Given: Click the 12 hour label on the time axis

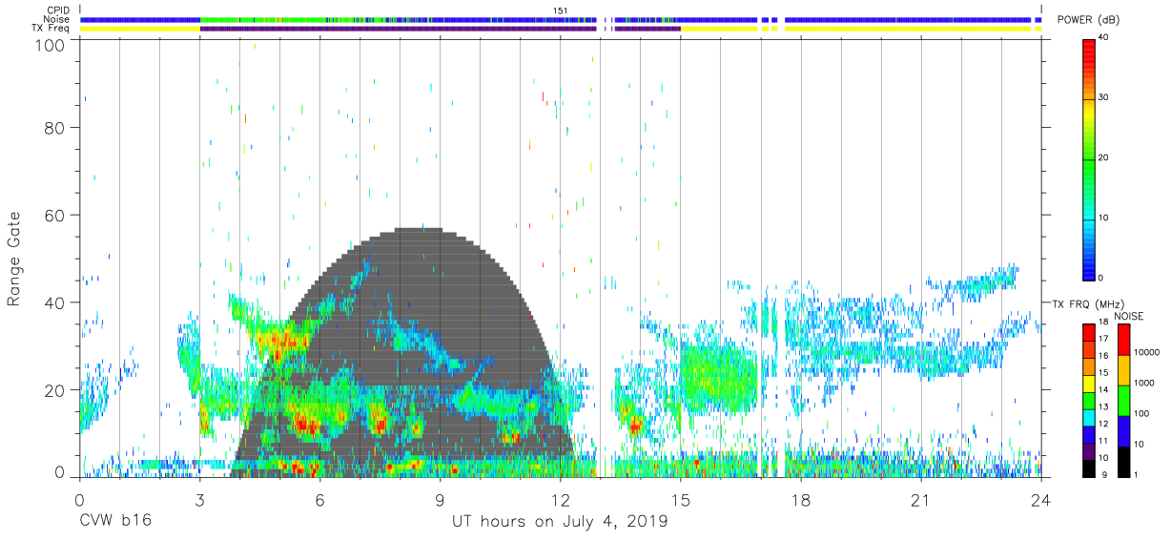Looking at the screenshot, I should tap(560, 500).
